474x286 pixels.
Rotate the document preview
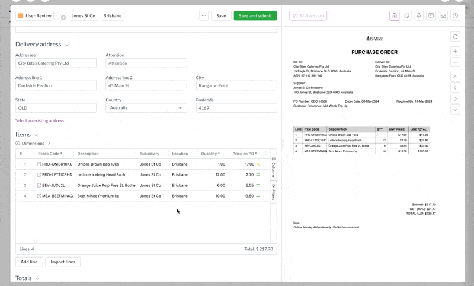coord(455,37)
